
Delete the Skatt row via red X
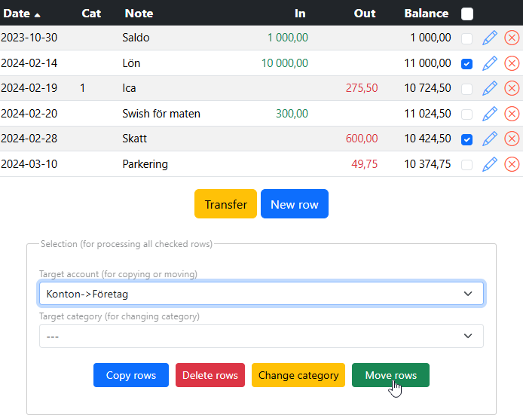[512, 139]
